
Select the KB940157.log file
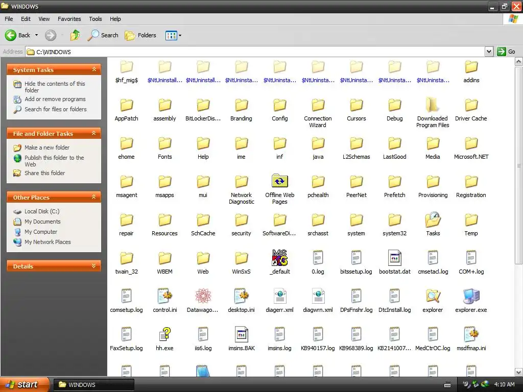coord(318,339)
